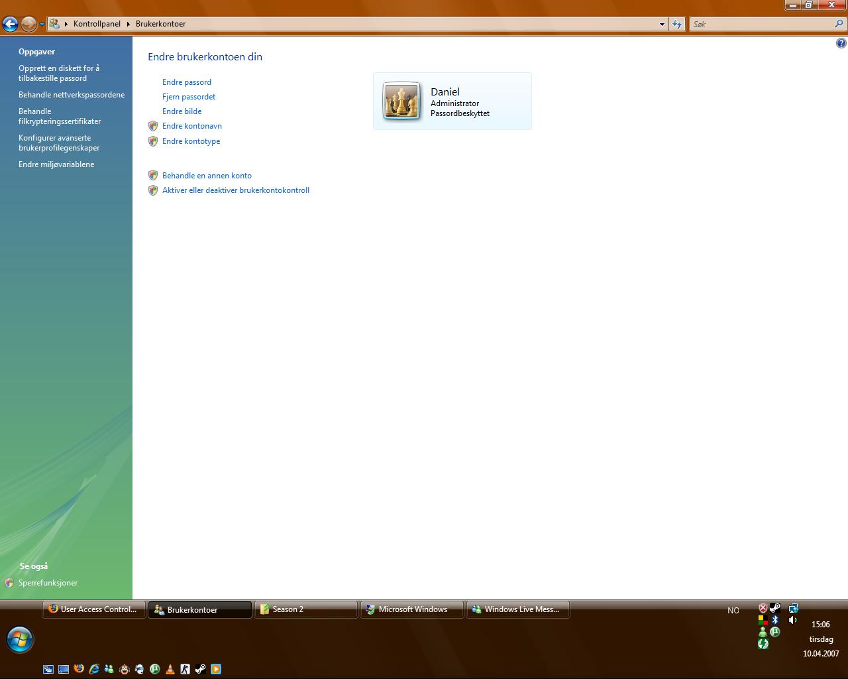Click the four colored squares tray icon
The image size is (848, 679).
coord(763,620)
